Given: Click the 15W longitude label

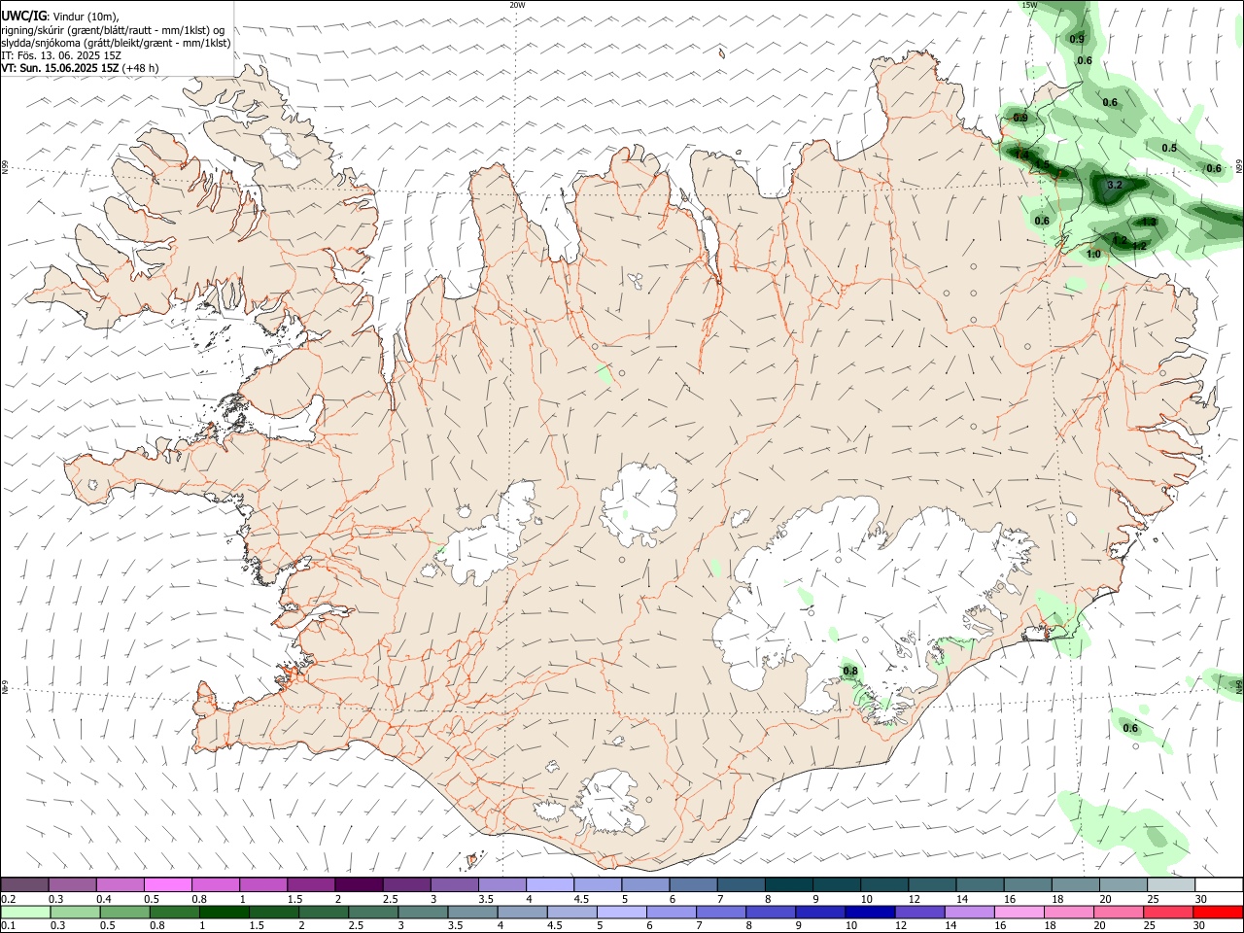Looking at the screenshot, I should click(x=1029, y=5).
